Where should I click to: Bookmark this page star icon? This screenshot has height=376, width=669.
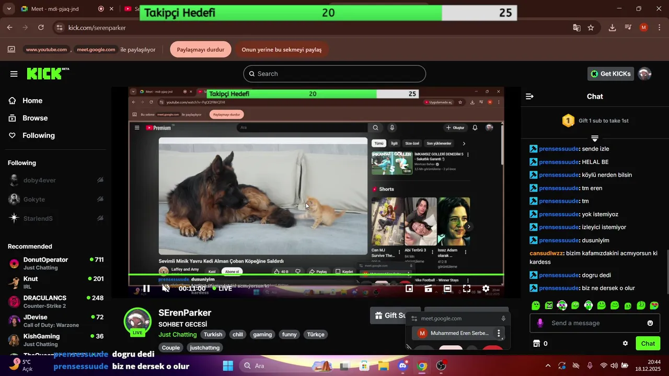tap(591, 28)
